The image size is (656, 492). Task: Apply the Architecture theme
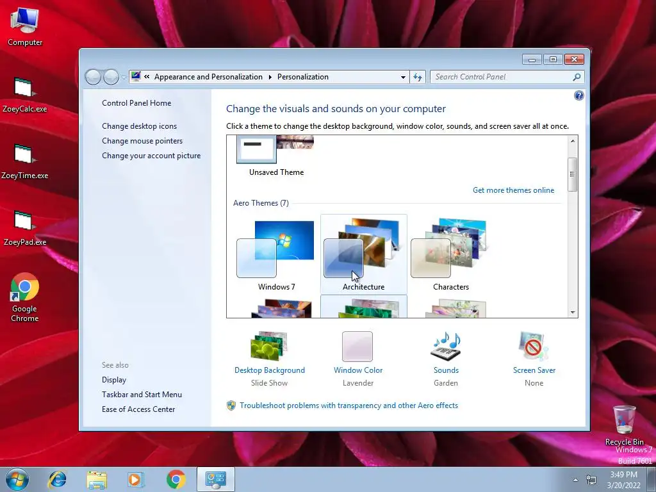coord(364,255)
